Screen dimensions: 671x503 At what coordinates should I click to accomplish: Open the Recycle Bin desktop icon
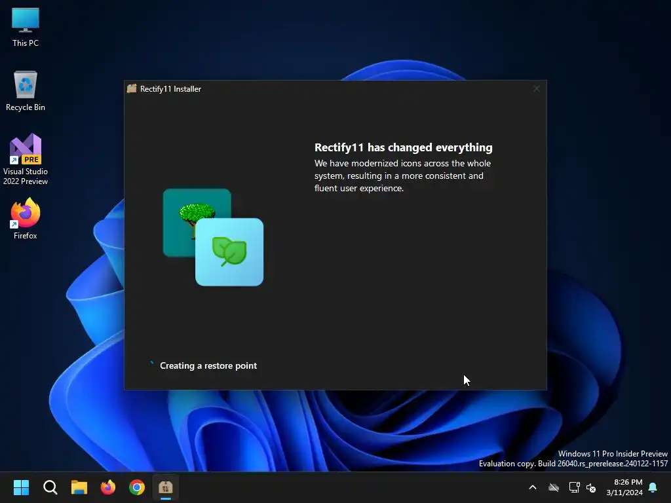(x=26, y=91)
